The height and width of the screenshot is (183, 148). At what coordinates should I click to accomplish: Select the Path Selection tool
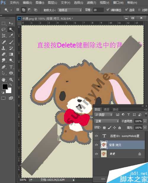[4, 73]
